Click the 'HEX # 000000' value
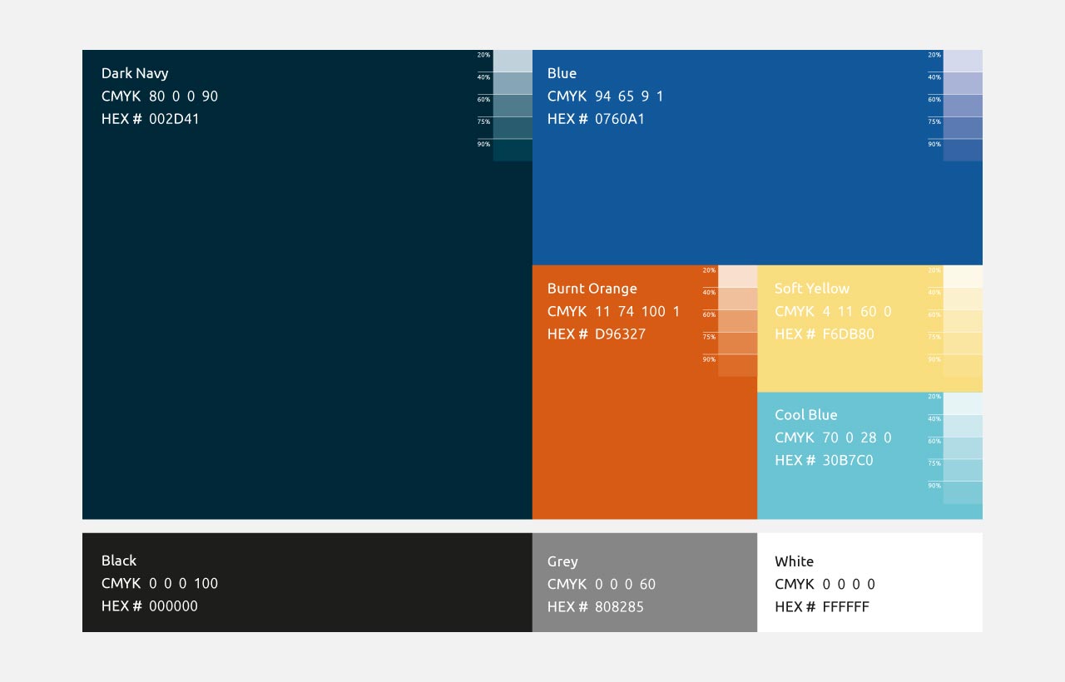This screenshot has width=1065, height=682. [x=150, y=606]
